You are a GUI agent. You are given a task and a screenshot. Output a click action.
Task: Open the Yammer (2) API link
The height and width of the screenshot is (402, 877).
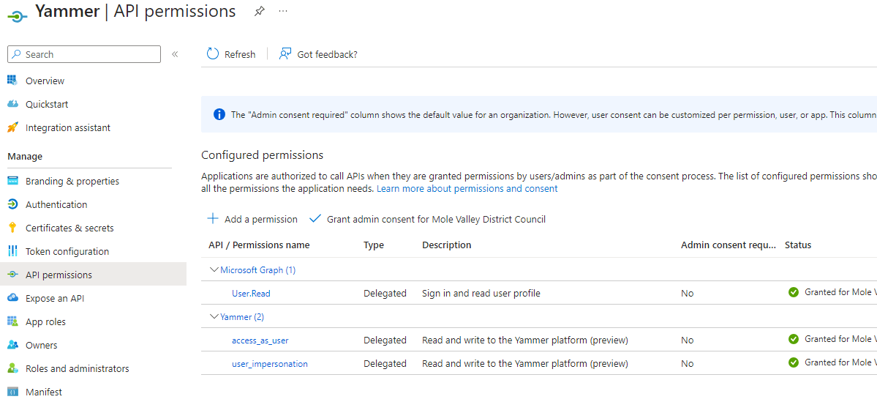coord(242,317)
